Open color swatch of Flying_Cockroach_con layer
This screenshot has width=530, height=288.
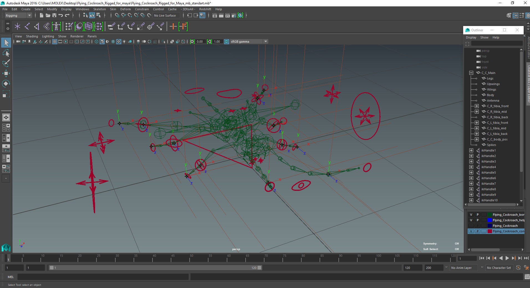click(x=490, y=231)
